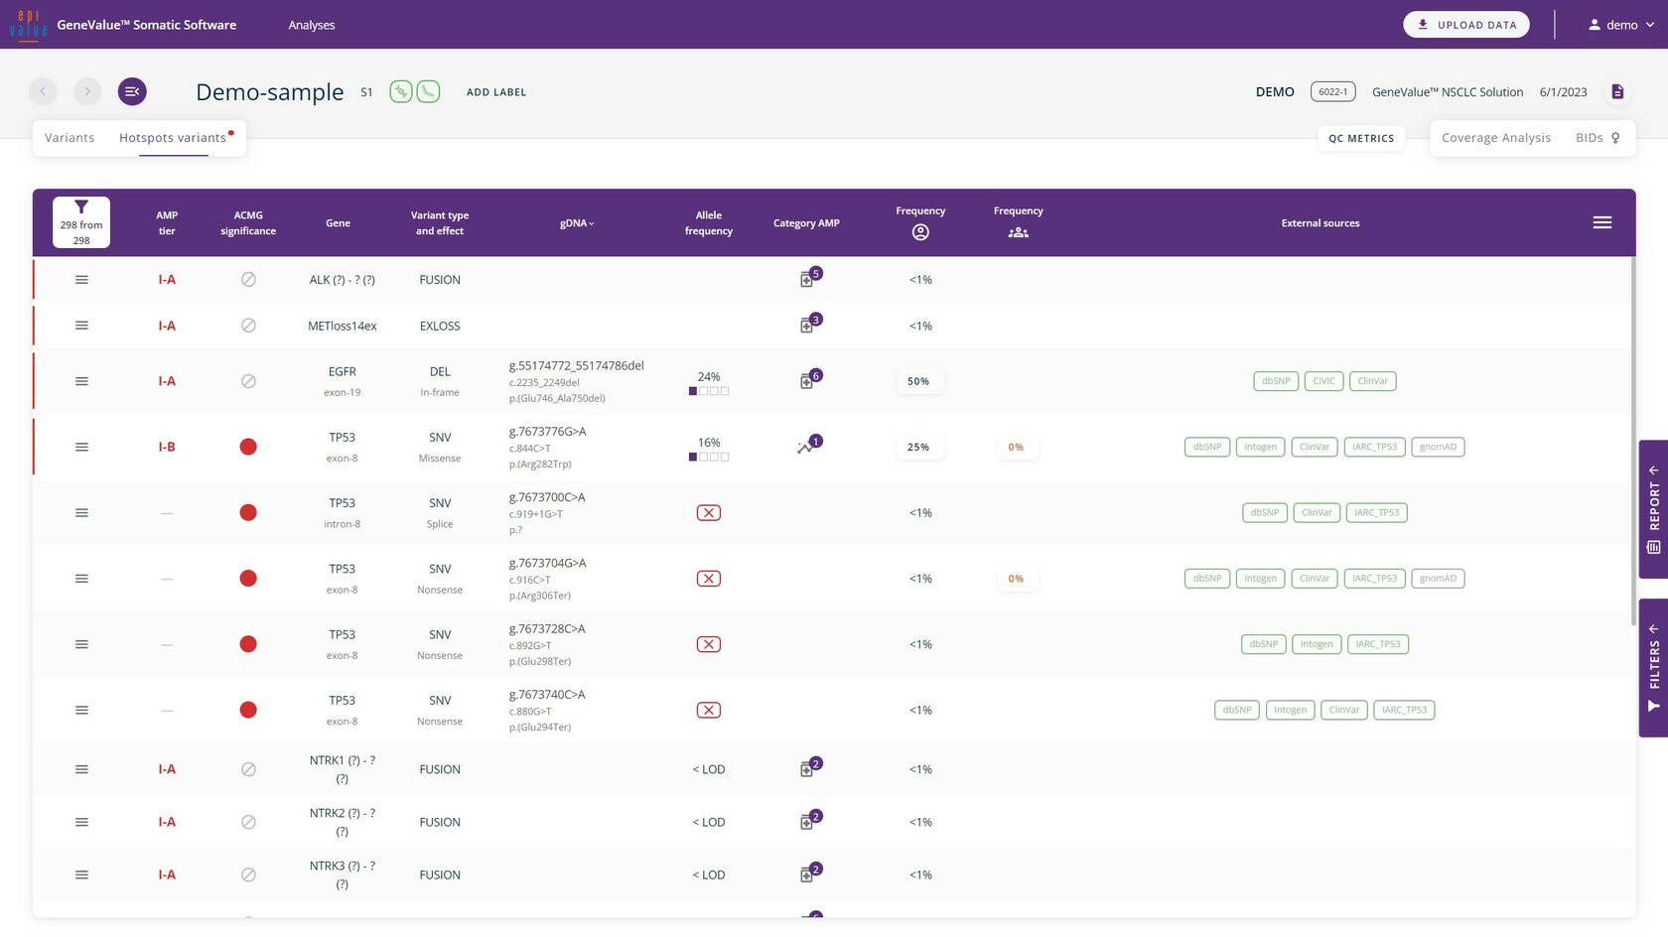The height and width of the screenshot is (937, 1668).
Task: Open the filter funnel showing 298 variants
Action: click(x=81, y=222)
